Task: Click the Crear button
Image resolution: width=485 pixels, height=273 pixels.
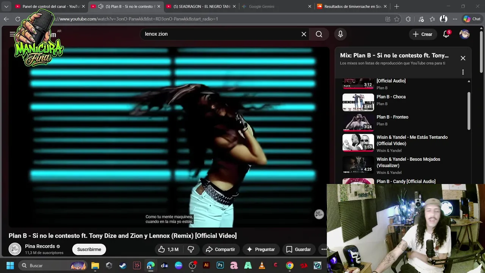Action: (422, 34)
